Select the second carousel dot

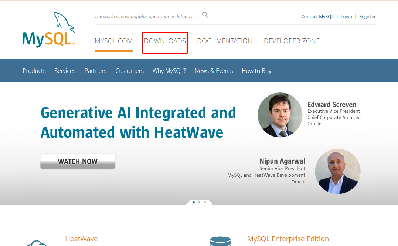pyautogui.click(x=199, y=202)
